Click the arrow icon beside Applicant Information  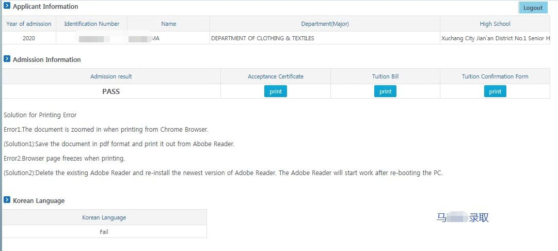click(x=7, y=6)
